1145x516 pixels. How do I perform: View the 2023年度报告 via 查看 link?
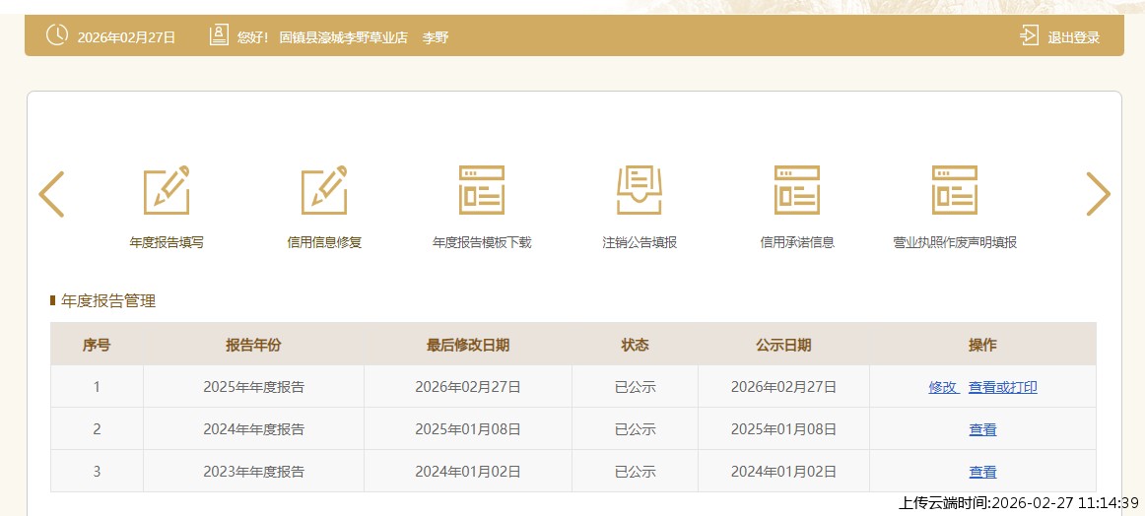click(x=982, y=472)
